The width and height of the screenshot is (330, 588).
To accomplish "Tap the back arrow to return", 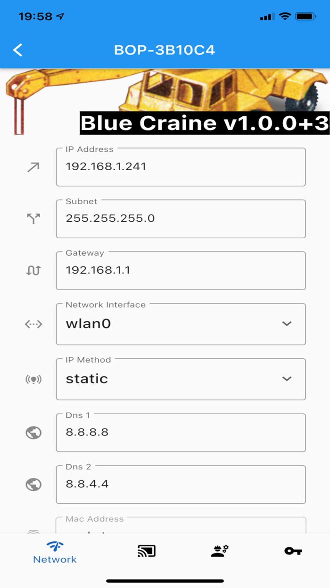I will pos(17,50).
